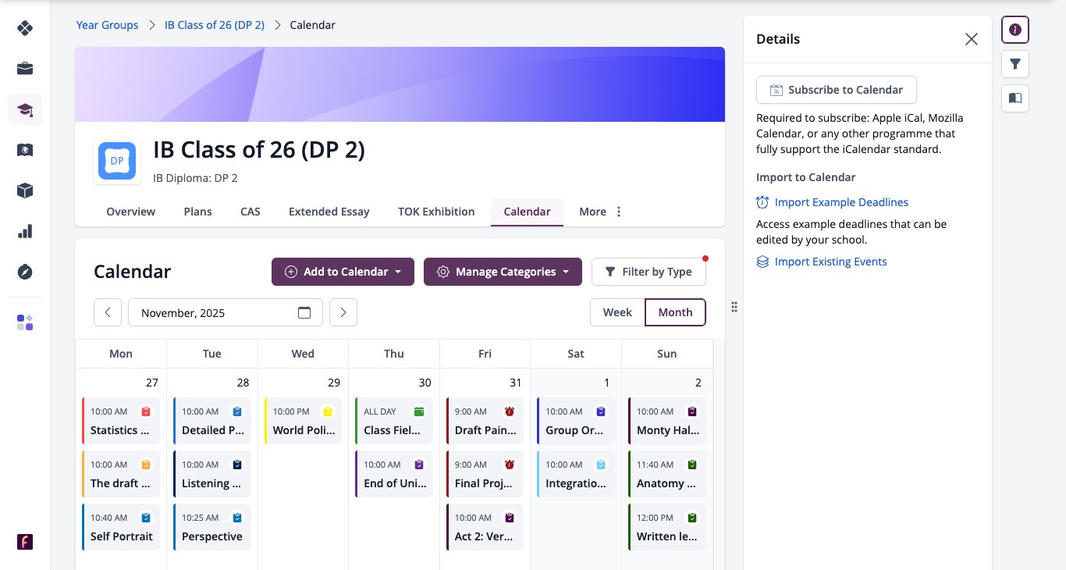The width and height of the screenshot is (1066, 570).
Task: Open the book icon on the right rail
Action: pyautogui.click(x=1015, y=98)
